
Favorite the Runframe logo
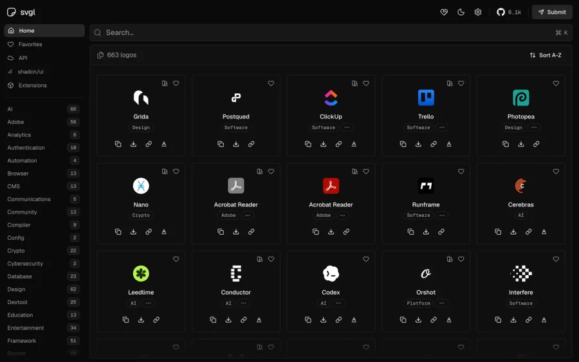461,171
